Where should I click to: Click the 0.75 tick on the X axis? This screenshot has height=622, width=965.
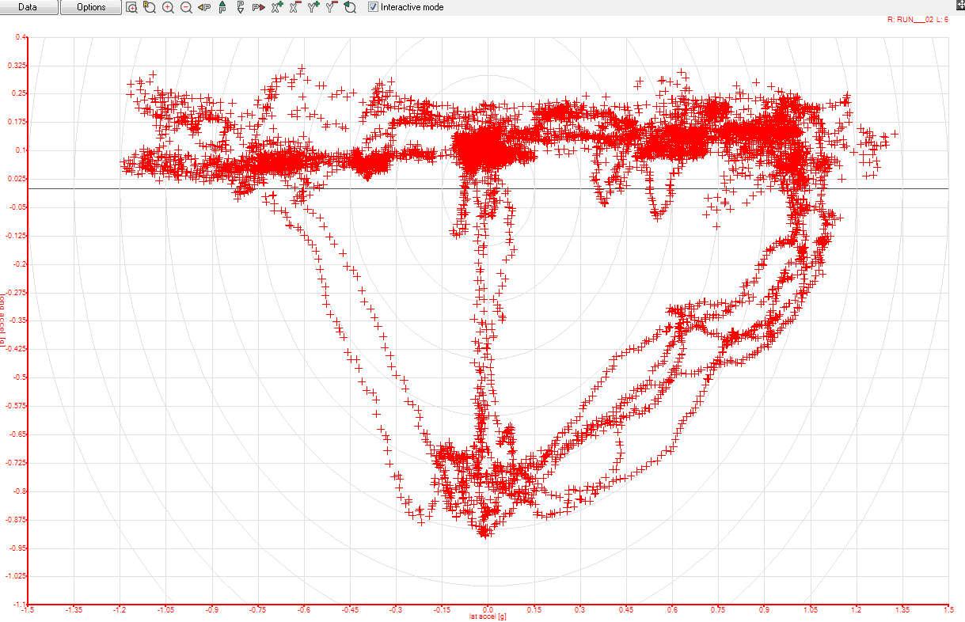click(718, 610)
